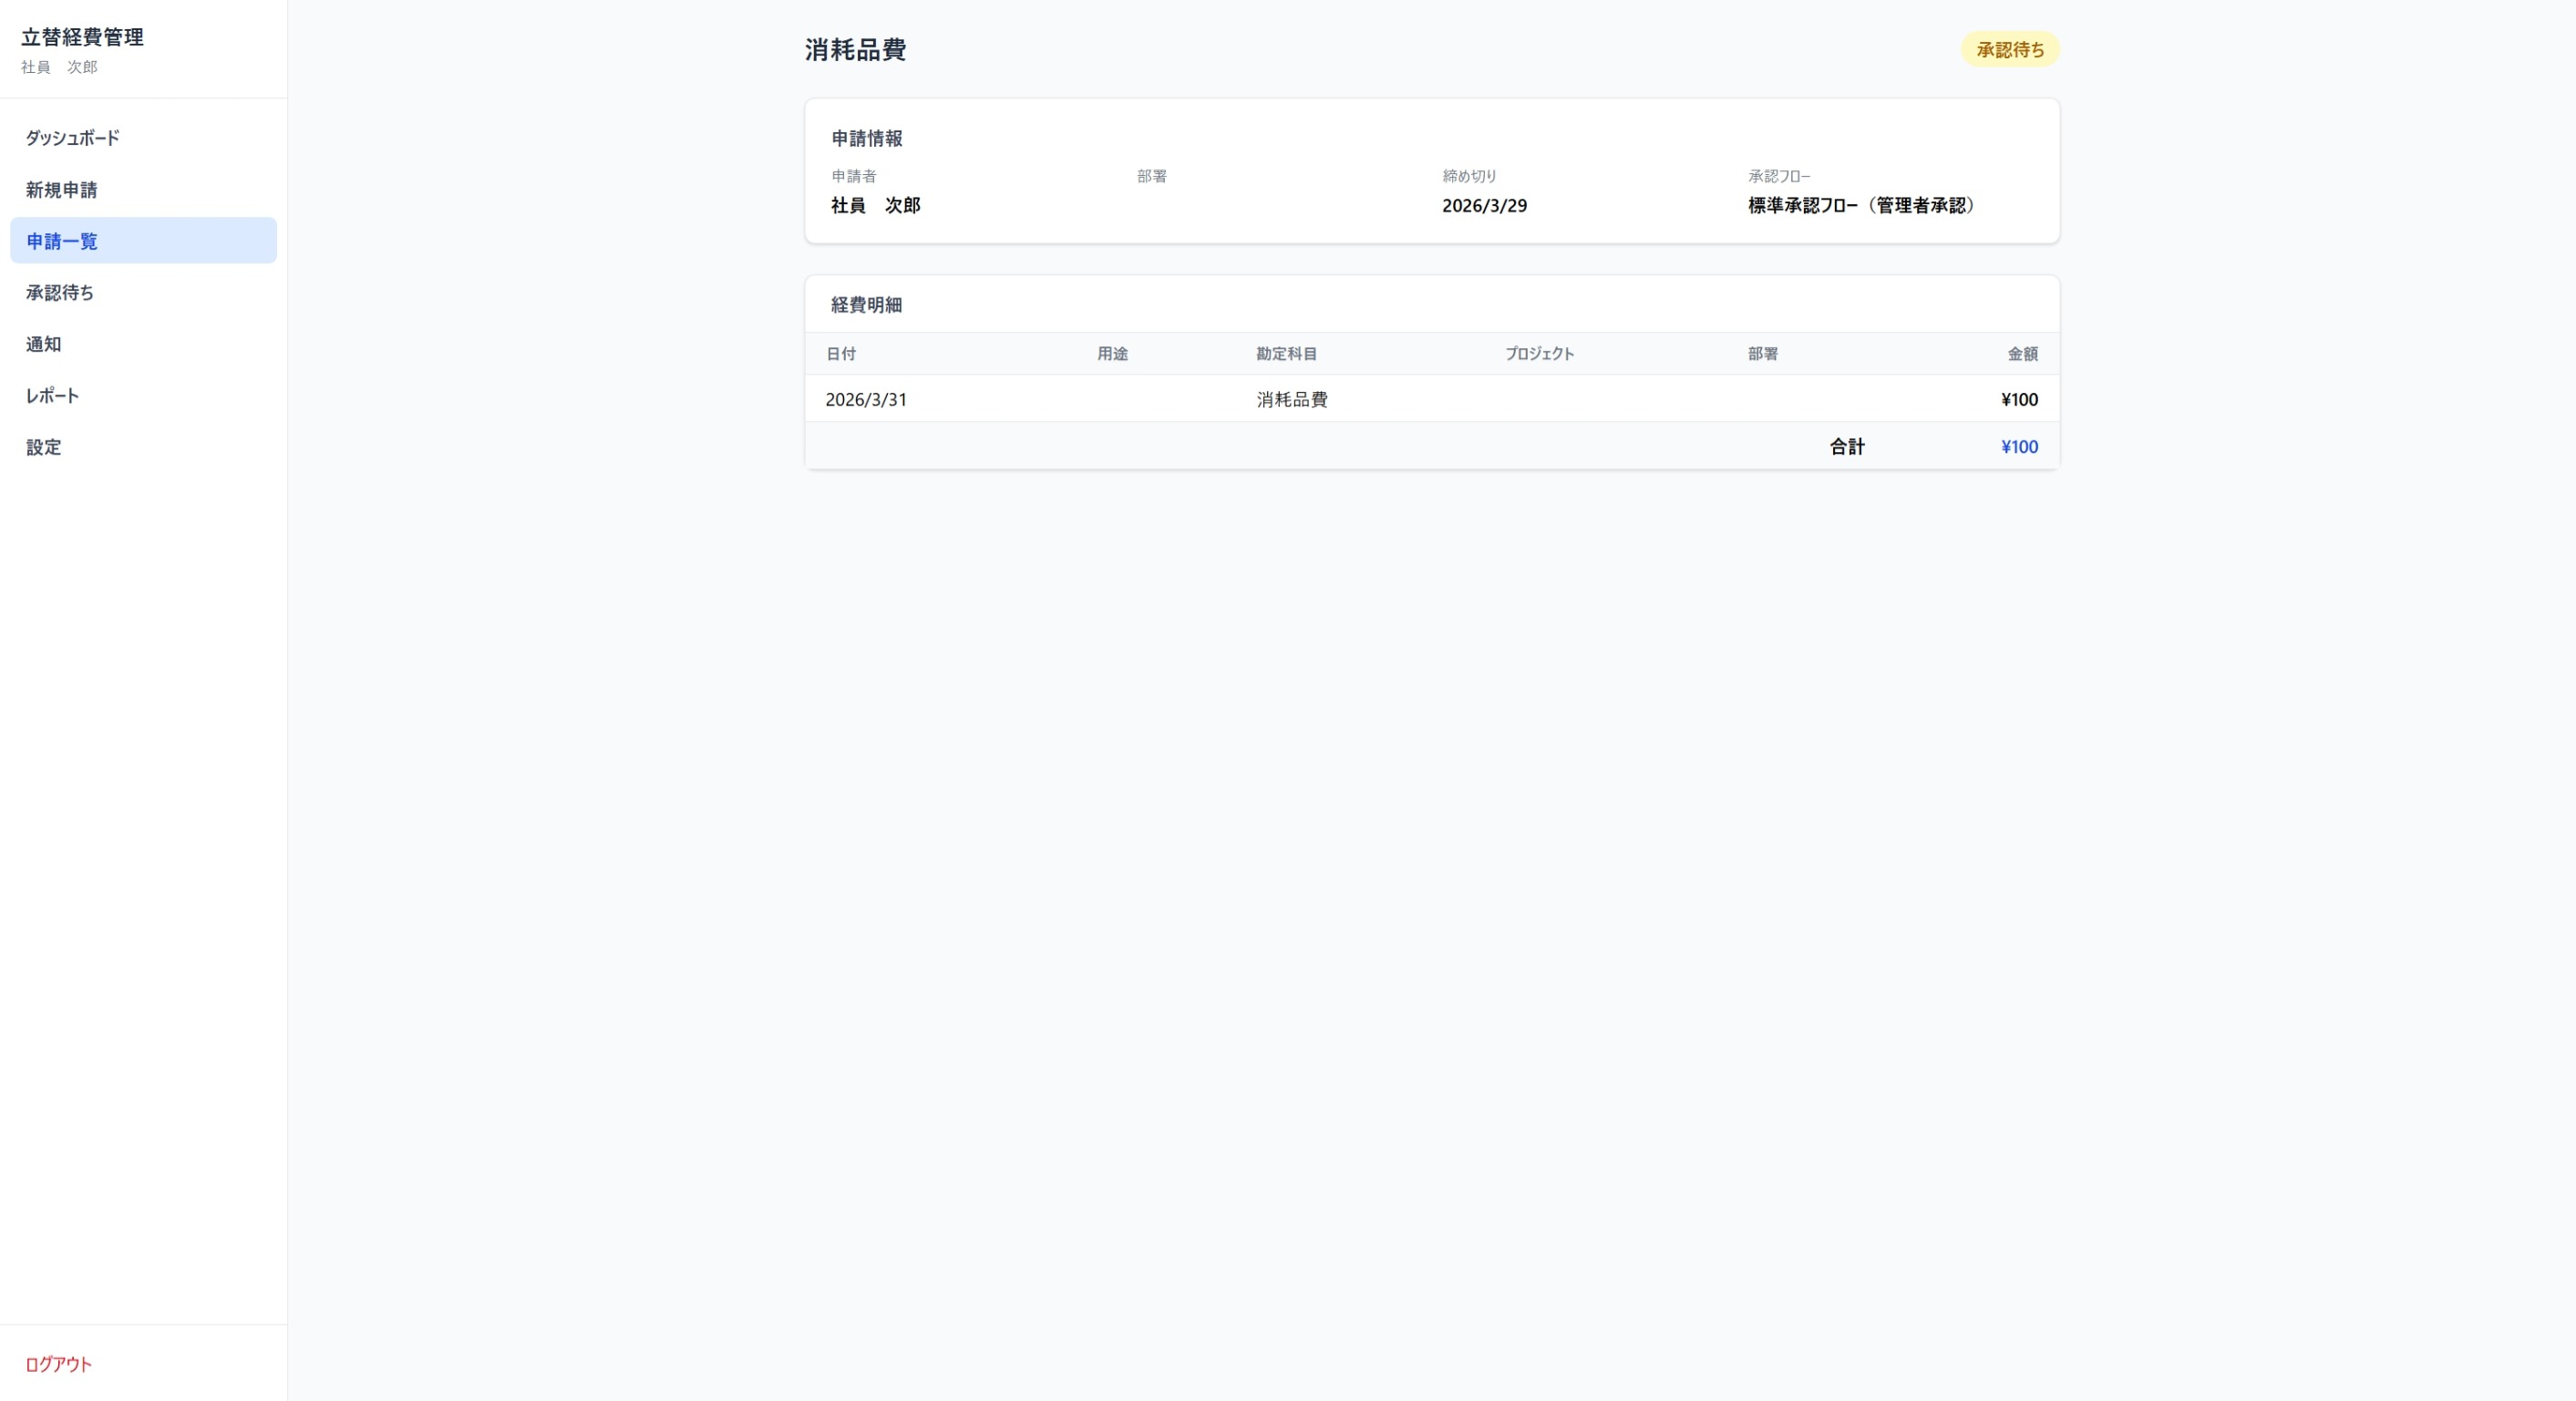Open the ダッシュボード page from the sidebar
The image size is (2576, 1401).
tap(71, 137)
